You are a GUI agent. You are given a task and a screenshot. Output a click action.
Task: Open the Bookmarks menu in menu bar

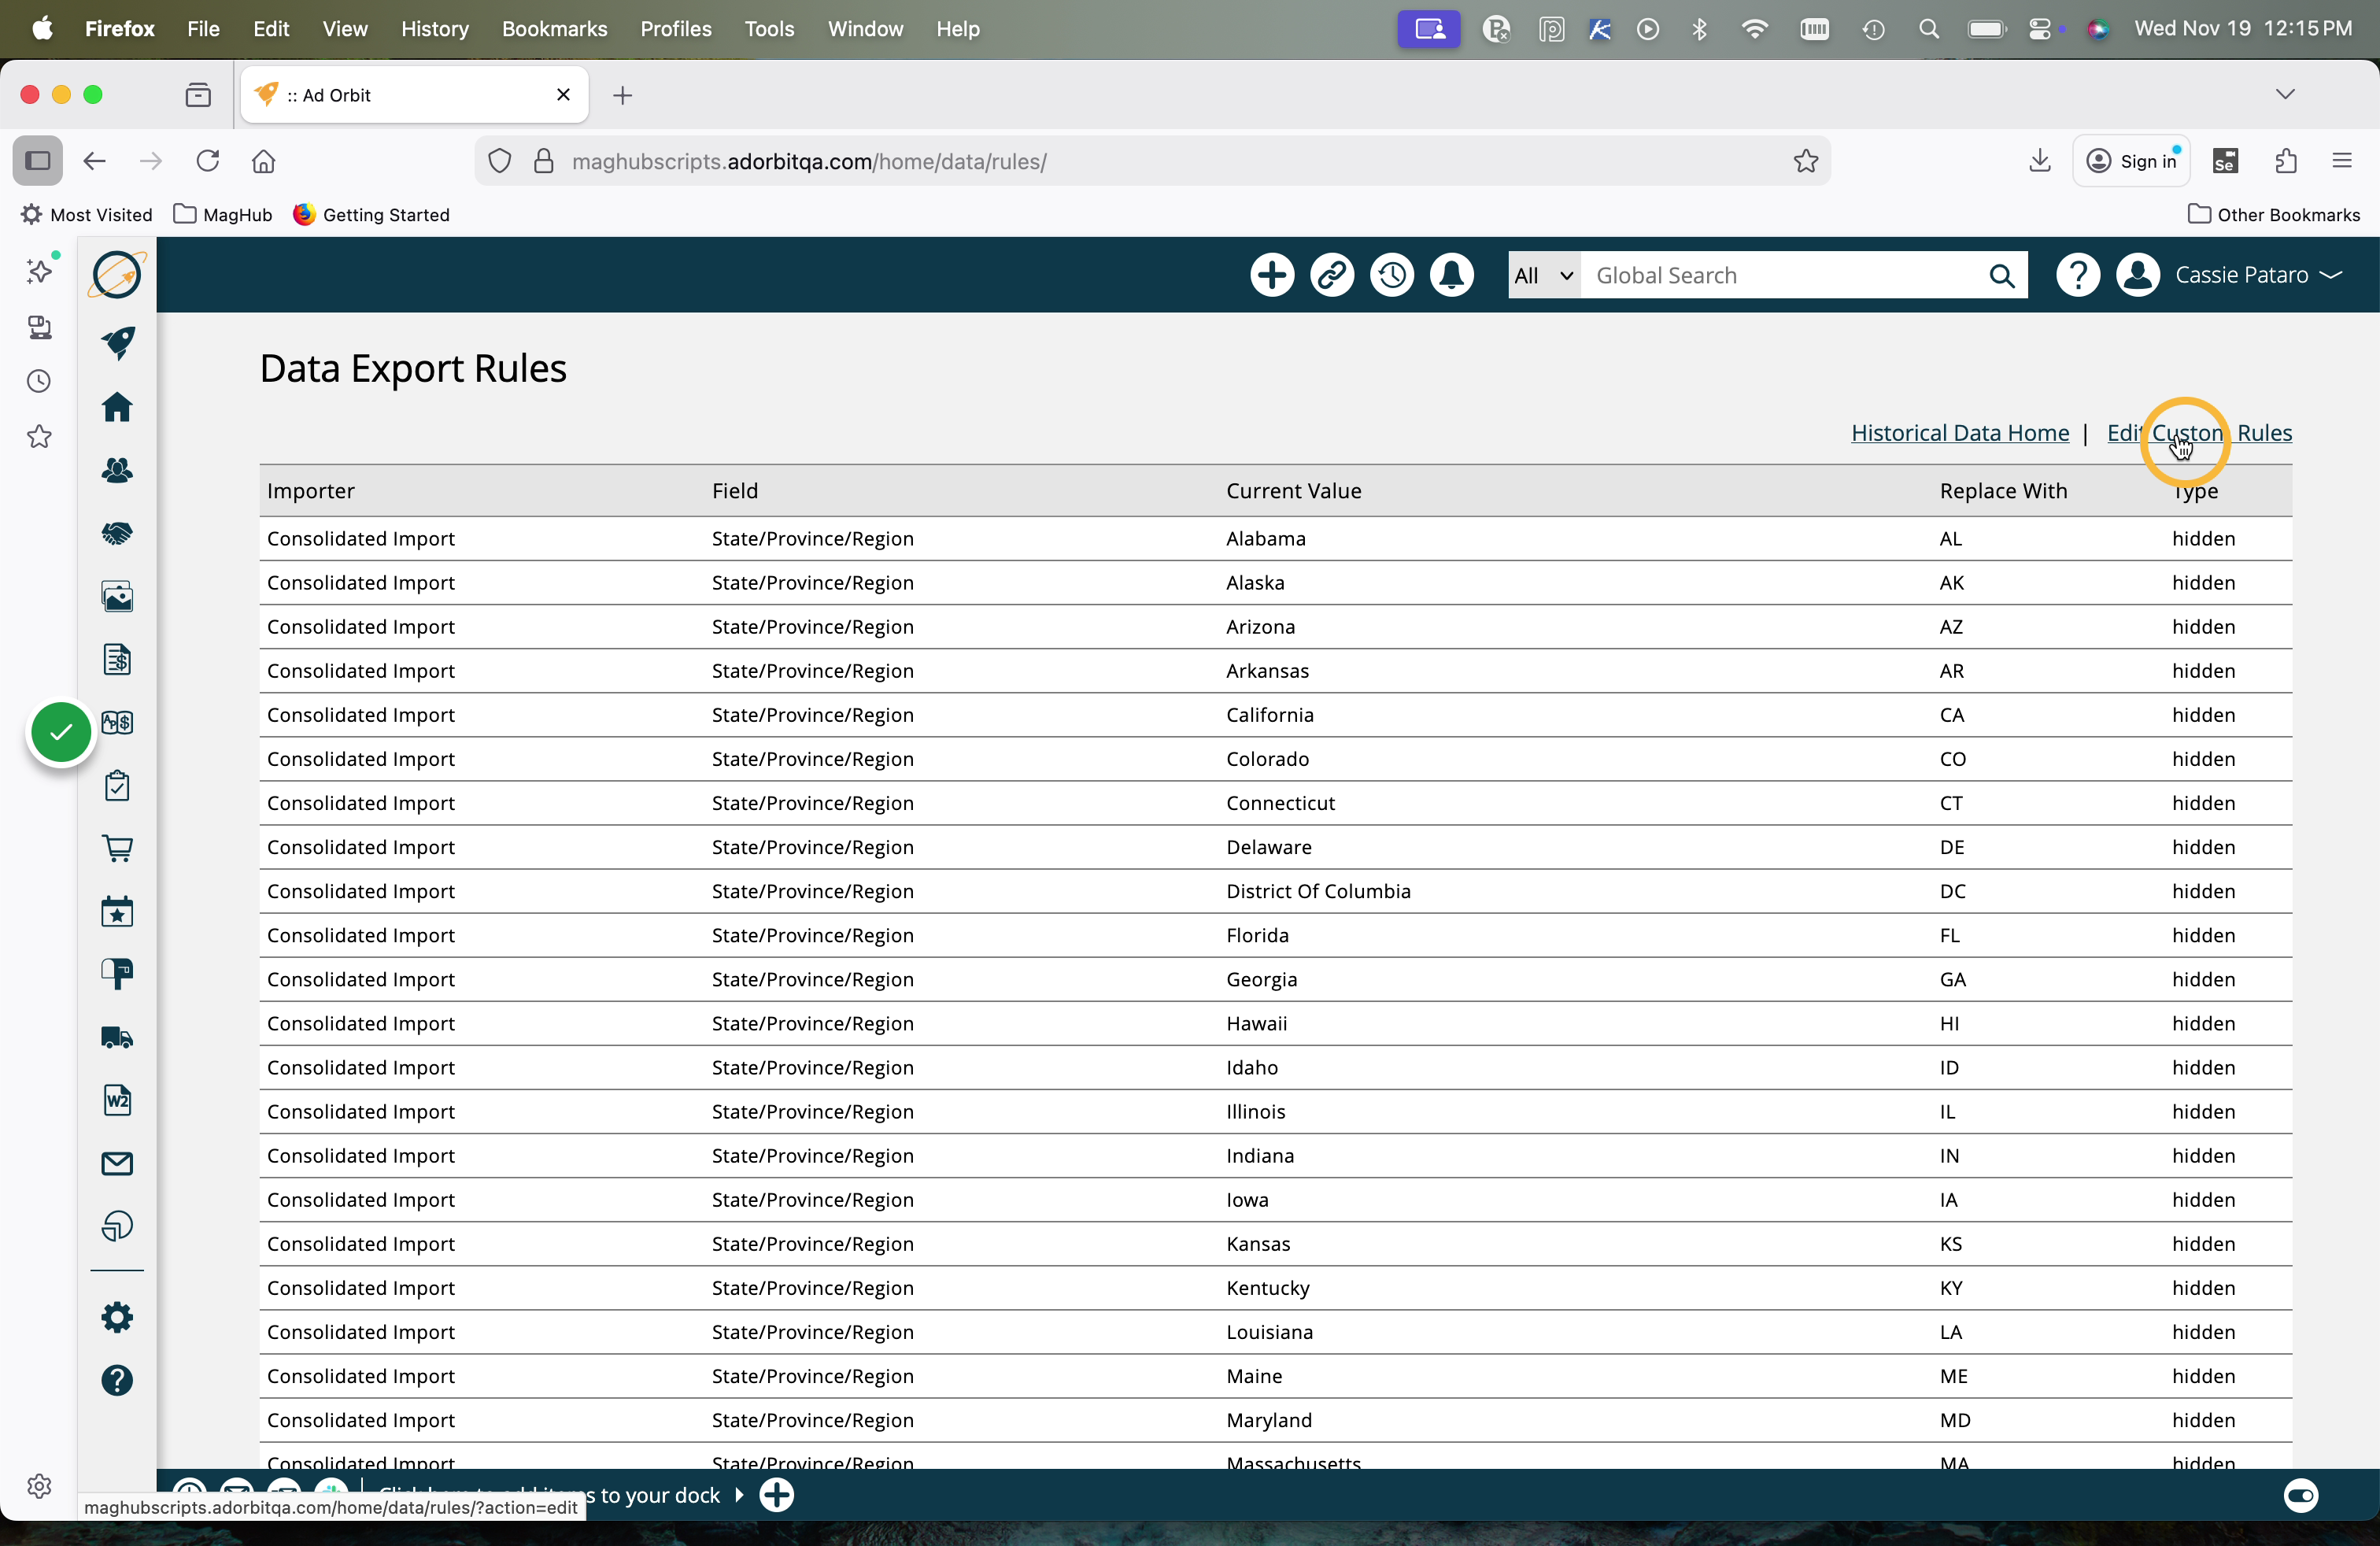click(554, 29)
